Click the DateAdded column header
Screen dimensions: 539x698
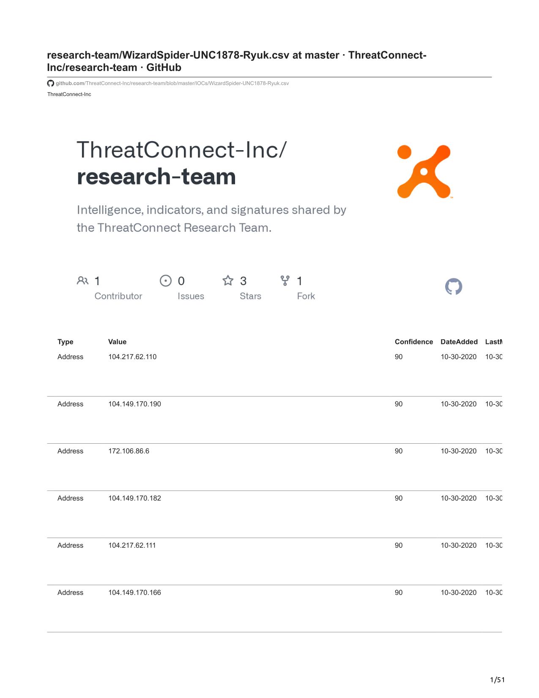point(459,342)
